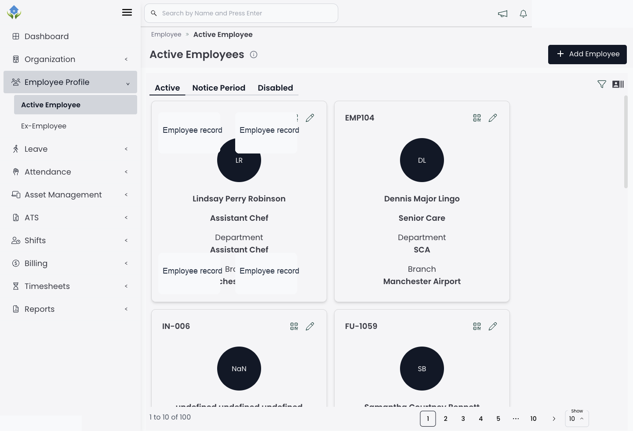Expand the Organization menu

click(x=70, y=59)
